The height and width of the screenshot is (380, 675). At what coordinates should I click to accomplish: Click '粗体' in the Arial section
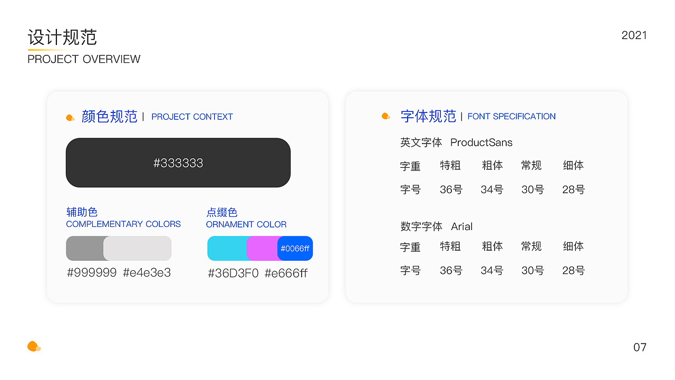(x=493, y=246)
